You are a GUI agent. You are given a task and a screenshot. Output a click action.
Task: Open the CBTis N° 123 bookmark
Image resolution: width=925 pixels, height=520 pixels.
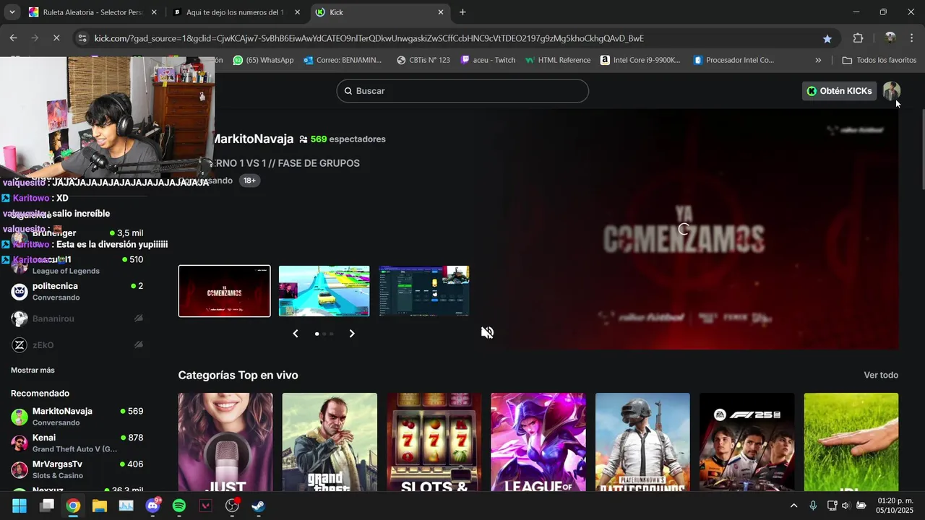click(423, 60)
